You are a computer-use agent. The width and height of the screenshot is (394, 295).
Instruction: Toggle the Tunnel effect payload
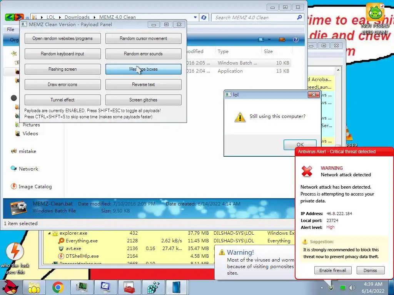pos(63,100)
